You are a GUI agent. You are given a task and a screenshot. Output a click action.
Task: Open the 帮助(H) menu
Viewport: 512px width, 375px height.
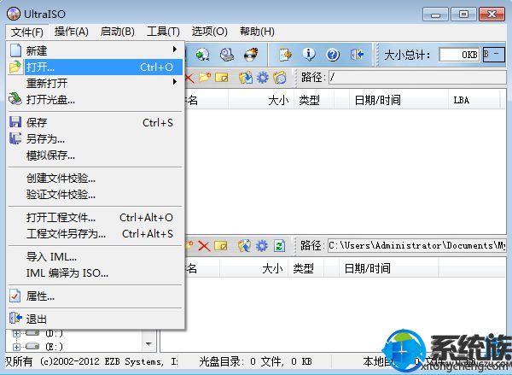pyautogui.click(x=257, y=32)
